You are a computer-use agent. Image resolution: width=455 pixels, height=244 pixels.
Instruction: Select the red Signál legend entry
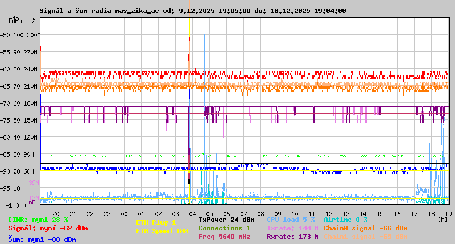pos(48,228)
